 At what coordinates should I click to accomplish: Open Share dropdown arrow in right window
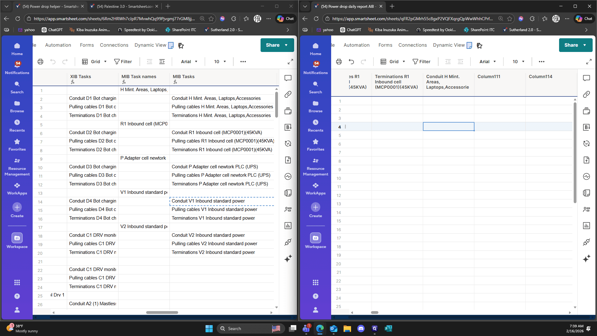click(x=585, y=45)
